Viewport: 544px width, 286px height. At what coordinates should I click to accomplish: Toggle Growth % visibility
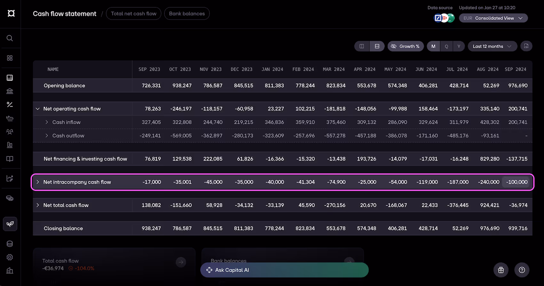[x=406, y=46]
